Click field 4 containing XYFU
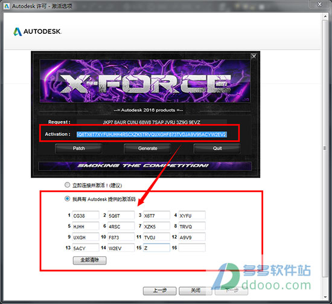The image size is (332, 304). tap(192, 215)
